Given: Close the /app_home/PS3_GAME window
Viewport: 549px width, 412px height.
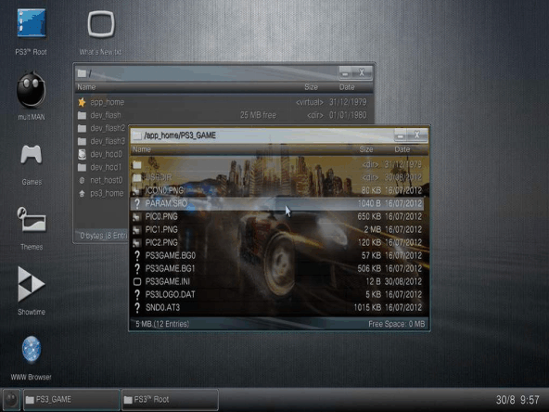Looking at the screenshot, I should tap(417, 135).
